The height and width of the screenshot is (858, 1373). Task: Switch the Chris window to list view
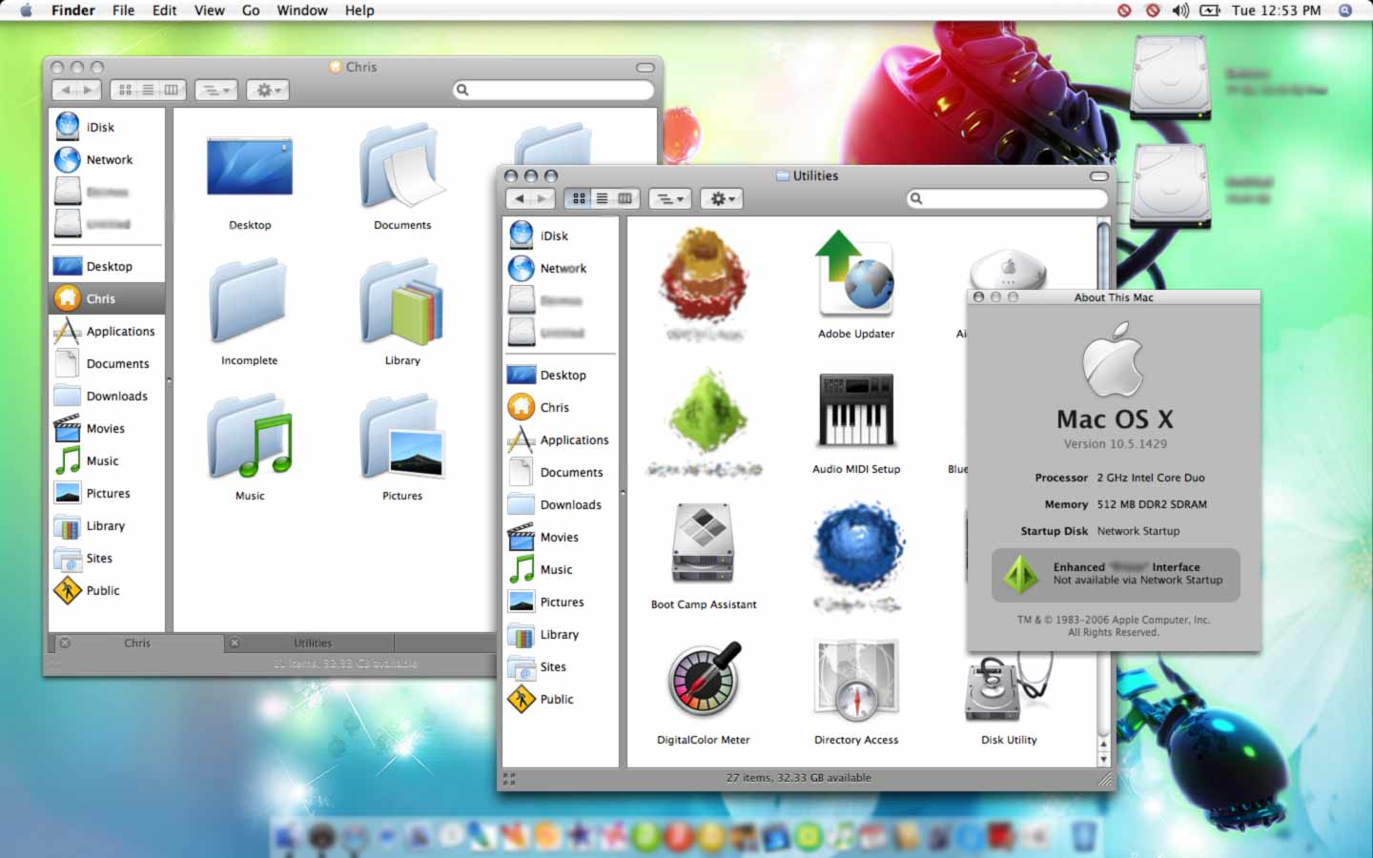(149, 90)
